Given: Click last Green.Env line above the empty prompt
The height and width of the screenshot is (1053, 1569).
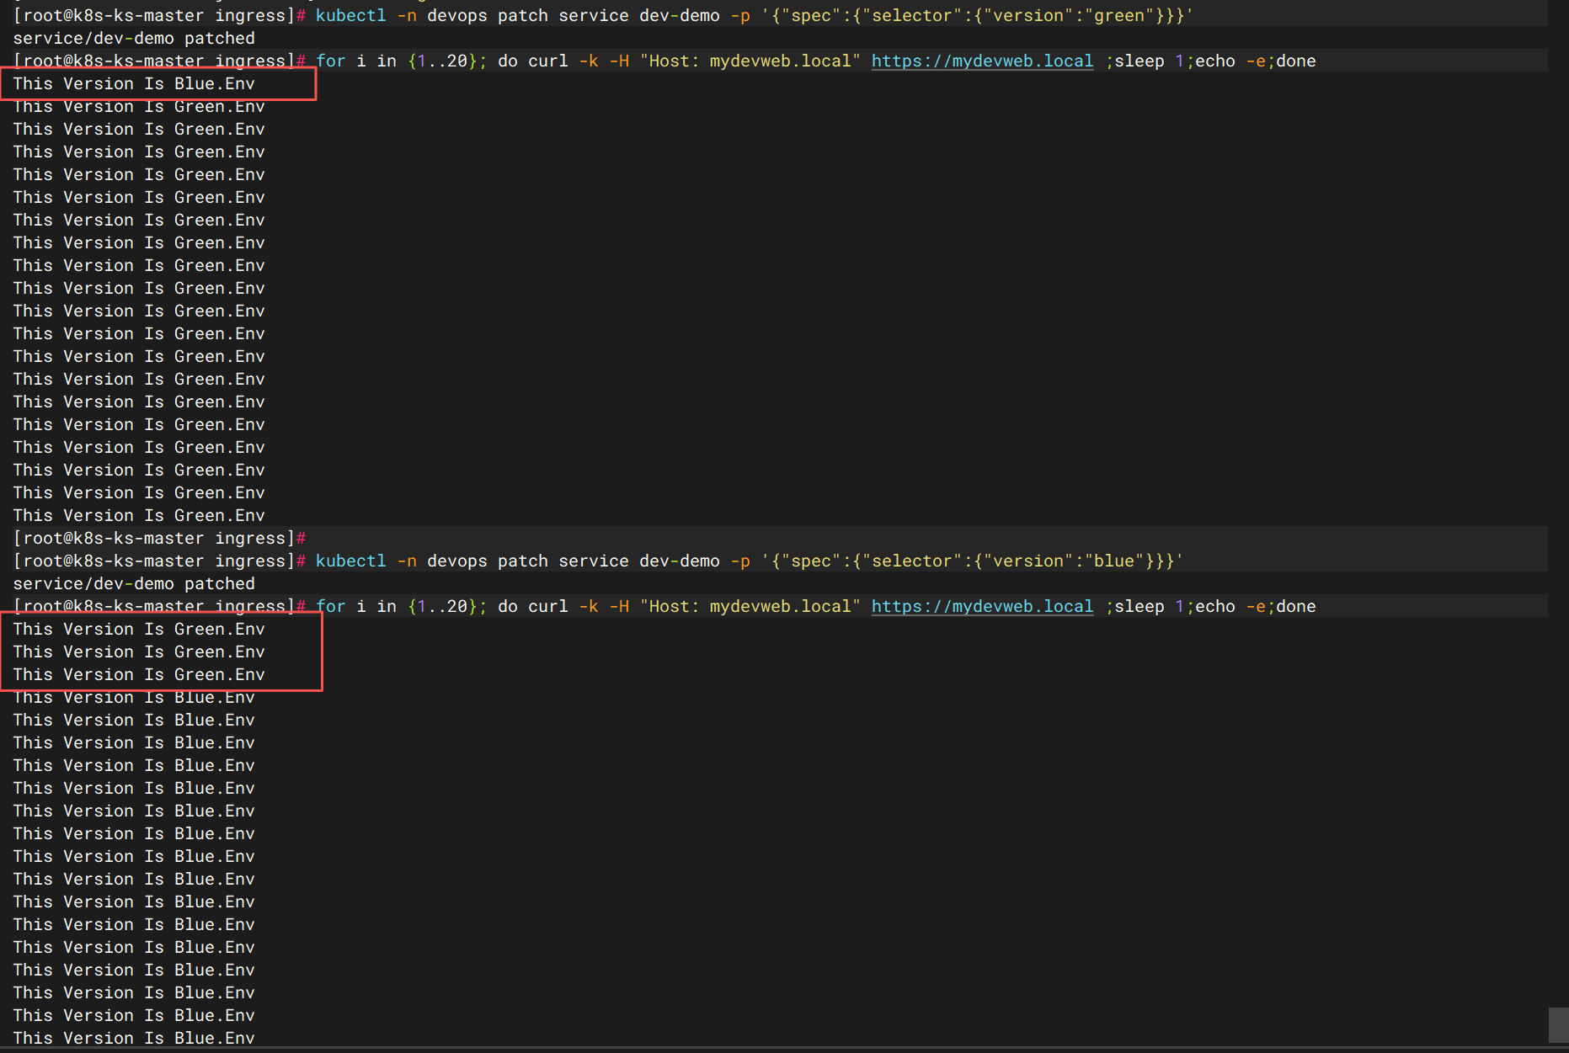Looking at the screenshot, I should (139, 515).
